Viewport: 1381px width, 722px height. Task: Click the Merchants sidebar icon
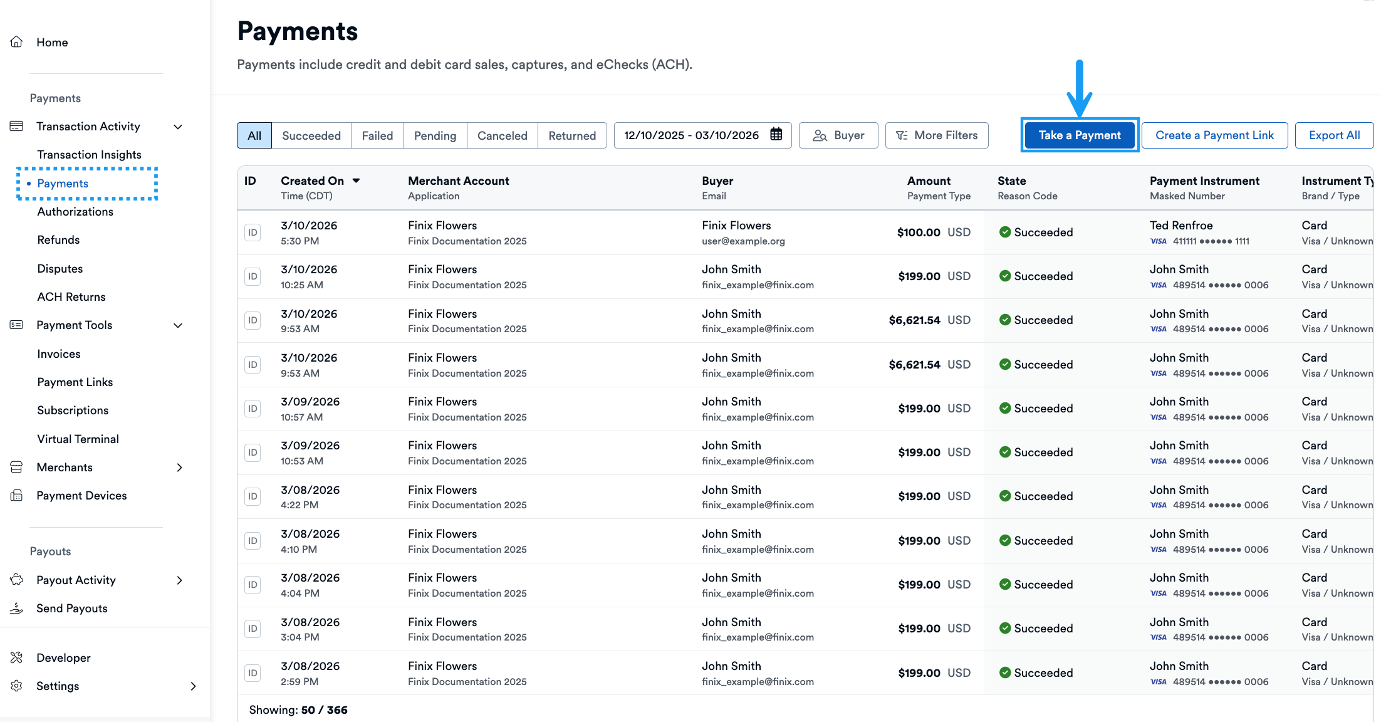[16, 467]
